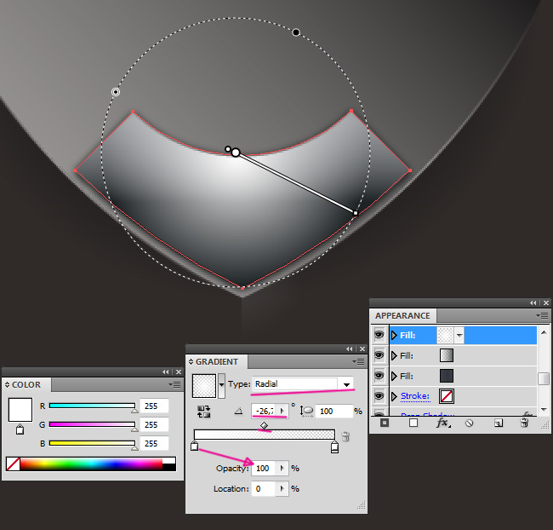
Task: Toggle visibility of the Stroke attribute
Action: pos(379,395)
